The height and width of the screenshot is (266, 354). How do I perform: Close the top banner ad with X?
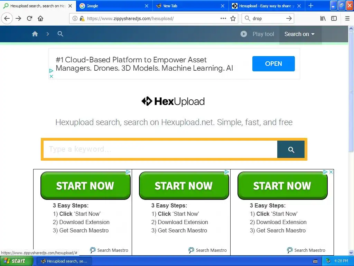51,77
